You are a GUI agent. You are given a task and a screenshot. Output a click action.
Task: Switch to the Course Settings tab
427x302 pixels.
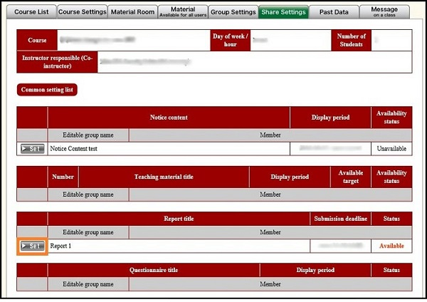point(82,11)
